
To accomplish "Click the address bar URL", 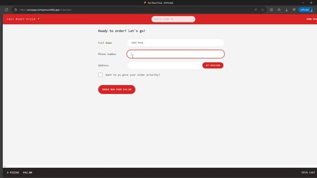I will [46, 10].
